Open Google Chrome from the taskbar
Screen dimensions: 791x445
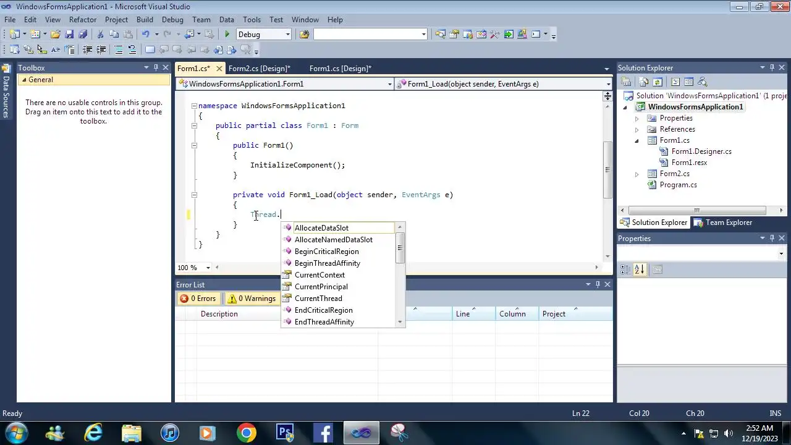coord(246,433)
